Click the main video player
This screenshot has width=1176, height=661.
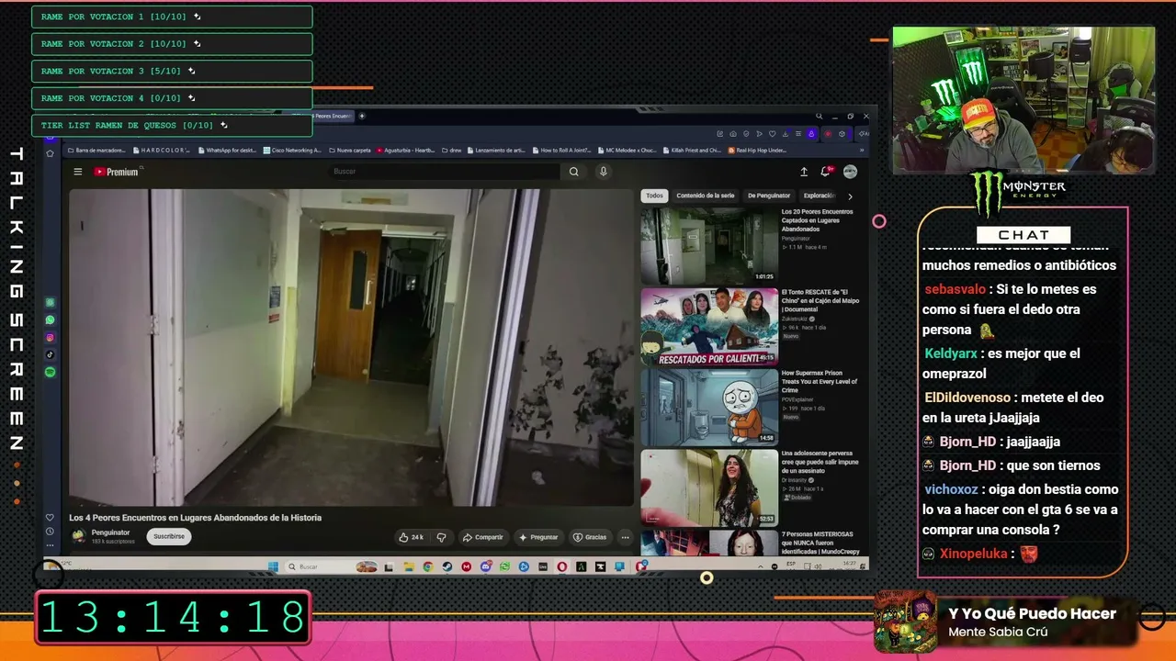click(x=351, y=347)
